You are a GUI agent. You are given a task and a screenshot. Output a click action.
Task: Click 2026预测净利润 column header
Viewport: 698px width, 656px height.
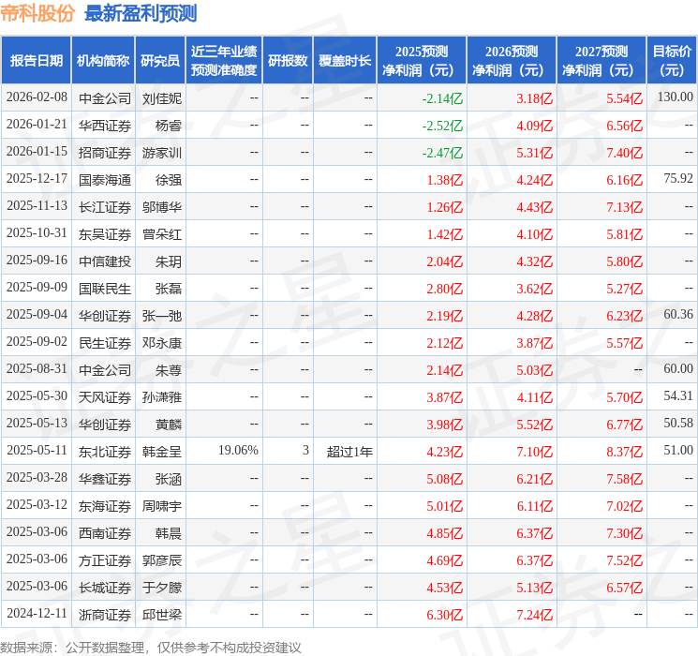pos(511,60)
